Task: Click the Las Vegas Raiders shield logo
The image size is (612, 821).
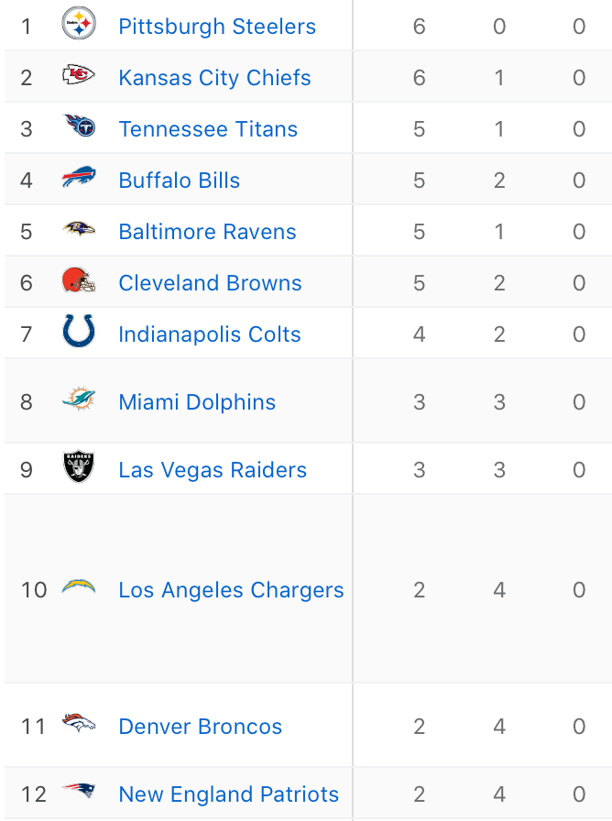Action: click(x=79, y=467)
